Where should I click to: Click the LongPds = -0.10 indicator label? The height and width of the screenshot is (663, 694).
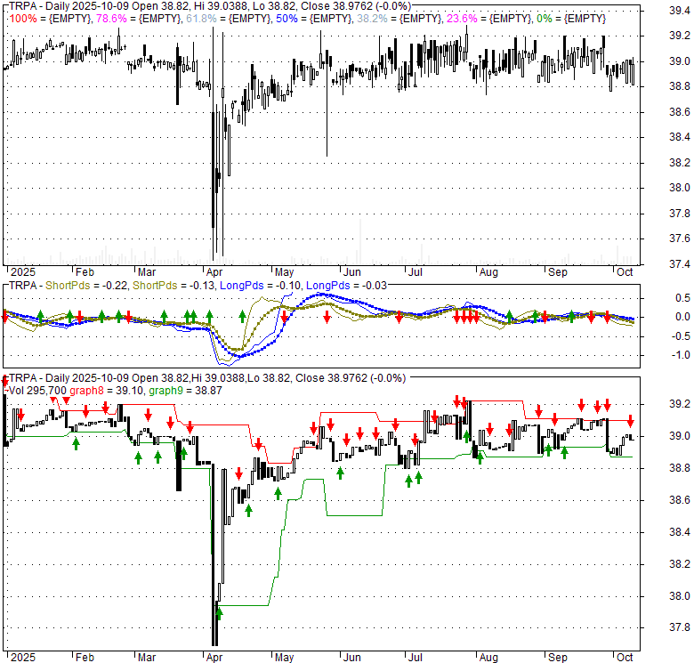pyautogui.click(x=260, y=286)
